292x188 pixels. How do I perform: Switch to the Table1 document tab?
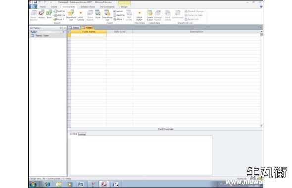coord(74,28)
